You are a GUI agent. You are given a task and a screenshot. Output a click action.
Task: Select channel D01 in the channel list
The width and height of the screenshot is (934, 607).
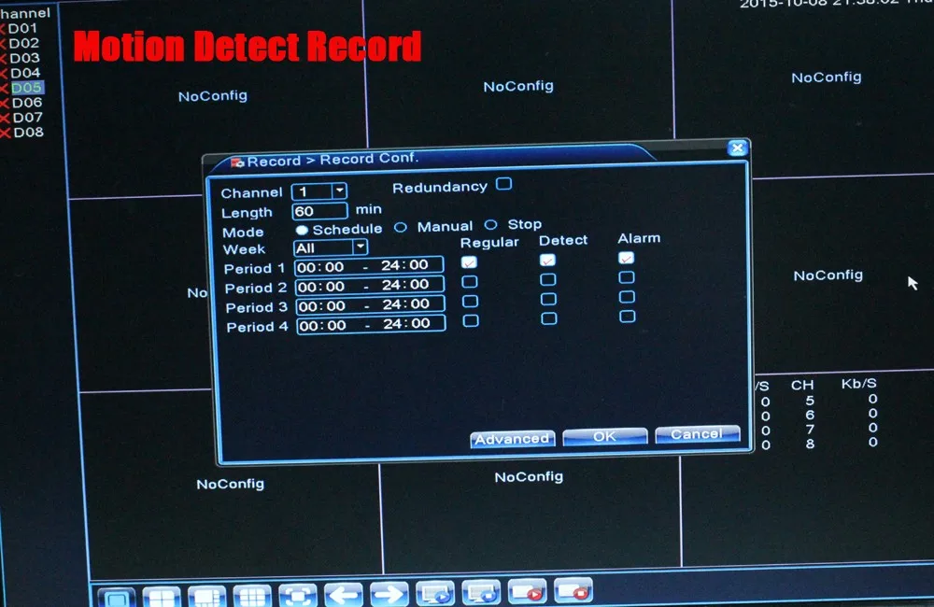(x=22, y=28)
